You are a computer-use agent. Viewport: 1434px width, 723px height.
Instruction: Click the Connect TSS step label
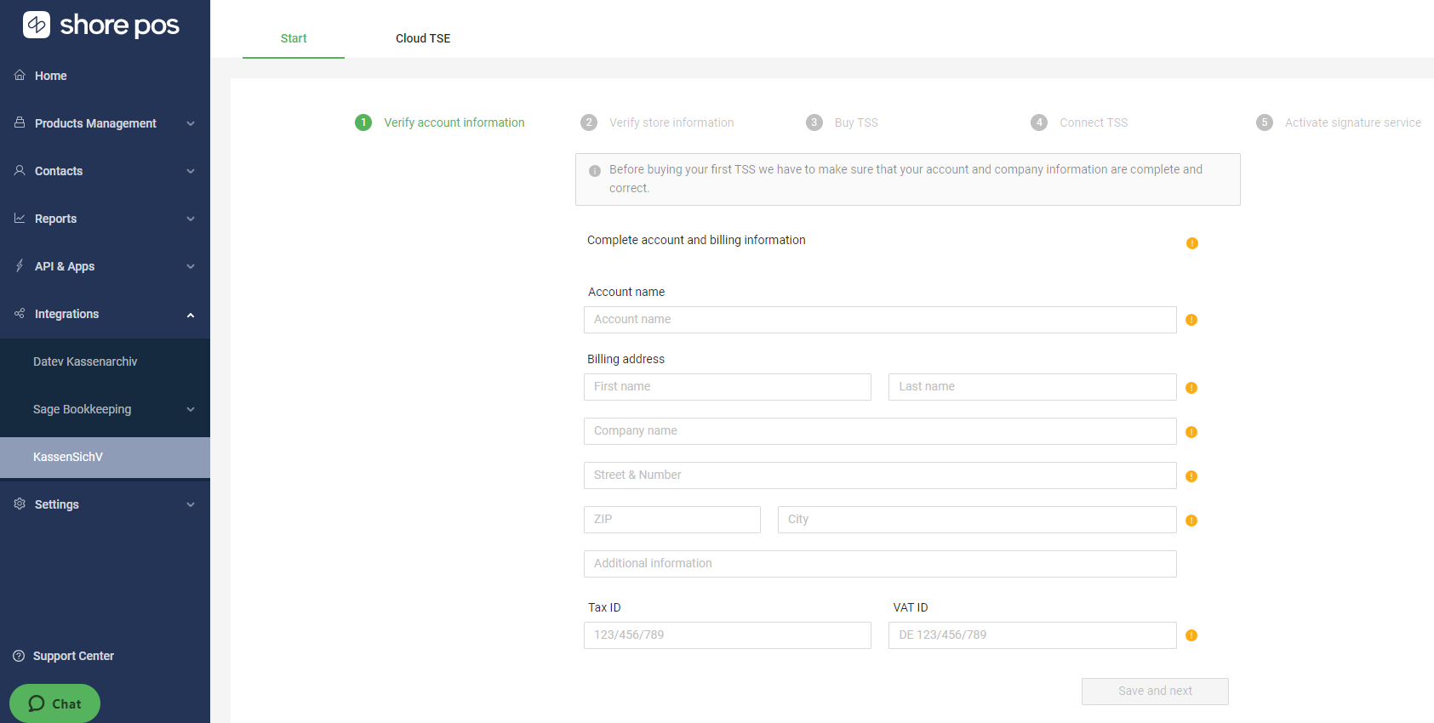1094,122
